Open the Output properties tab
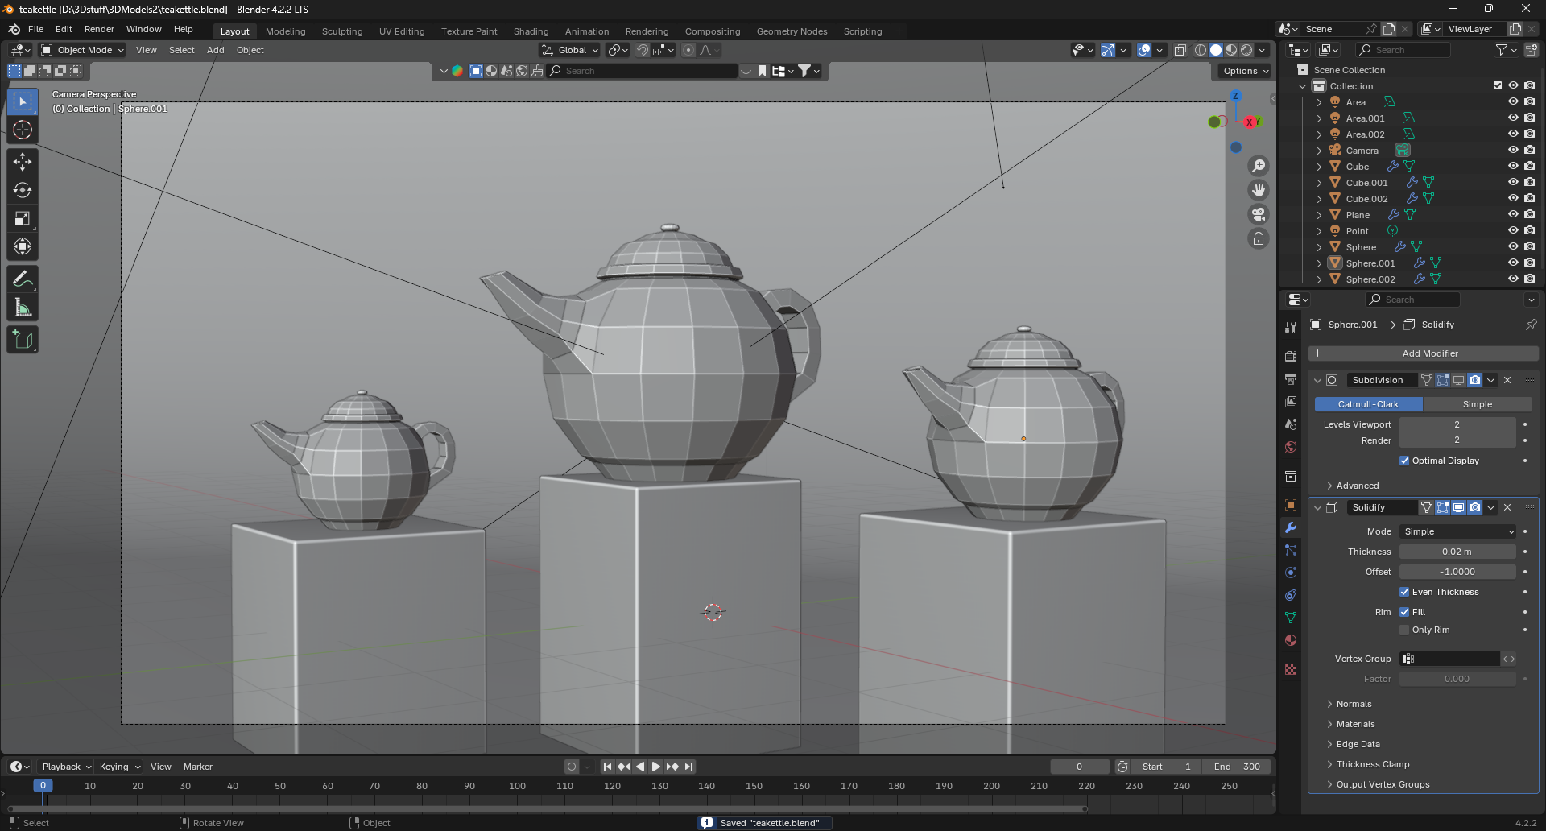 click(x=1291, y=378)
